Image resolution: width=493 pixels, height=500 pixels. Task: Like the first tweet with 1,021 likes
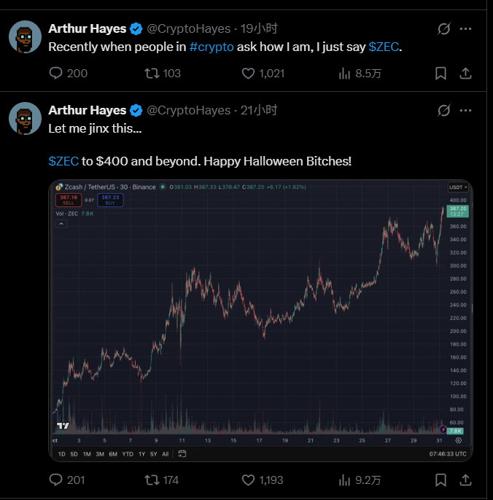(248, 73)
